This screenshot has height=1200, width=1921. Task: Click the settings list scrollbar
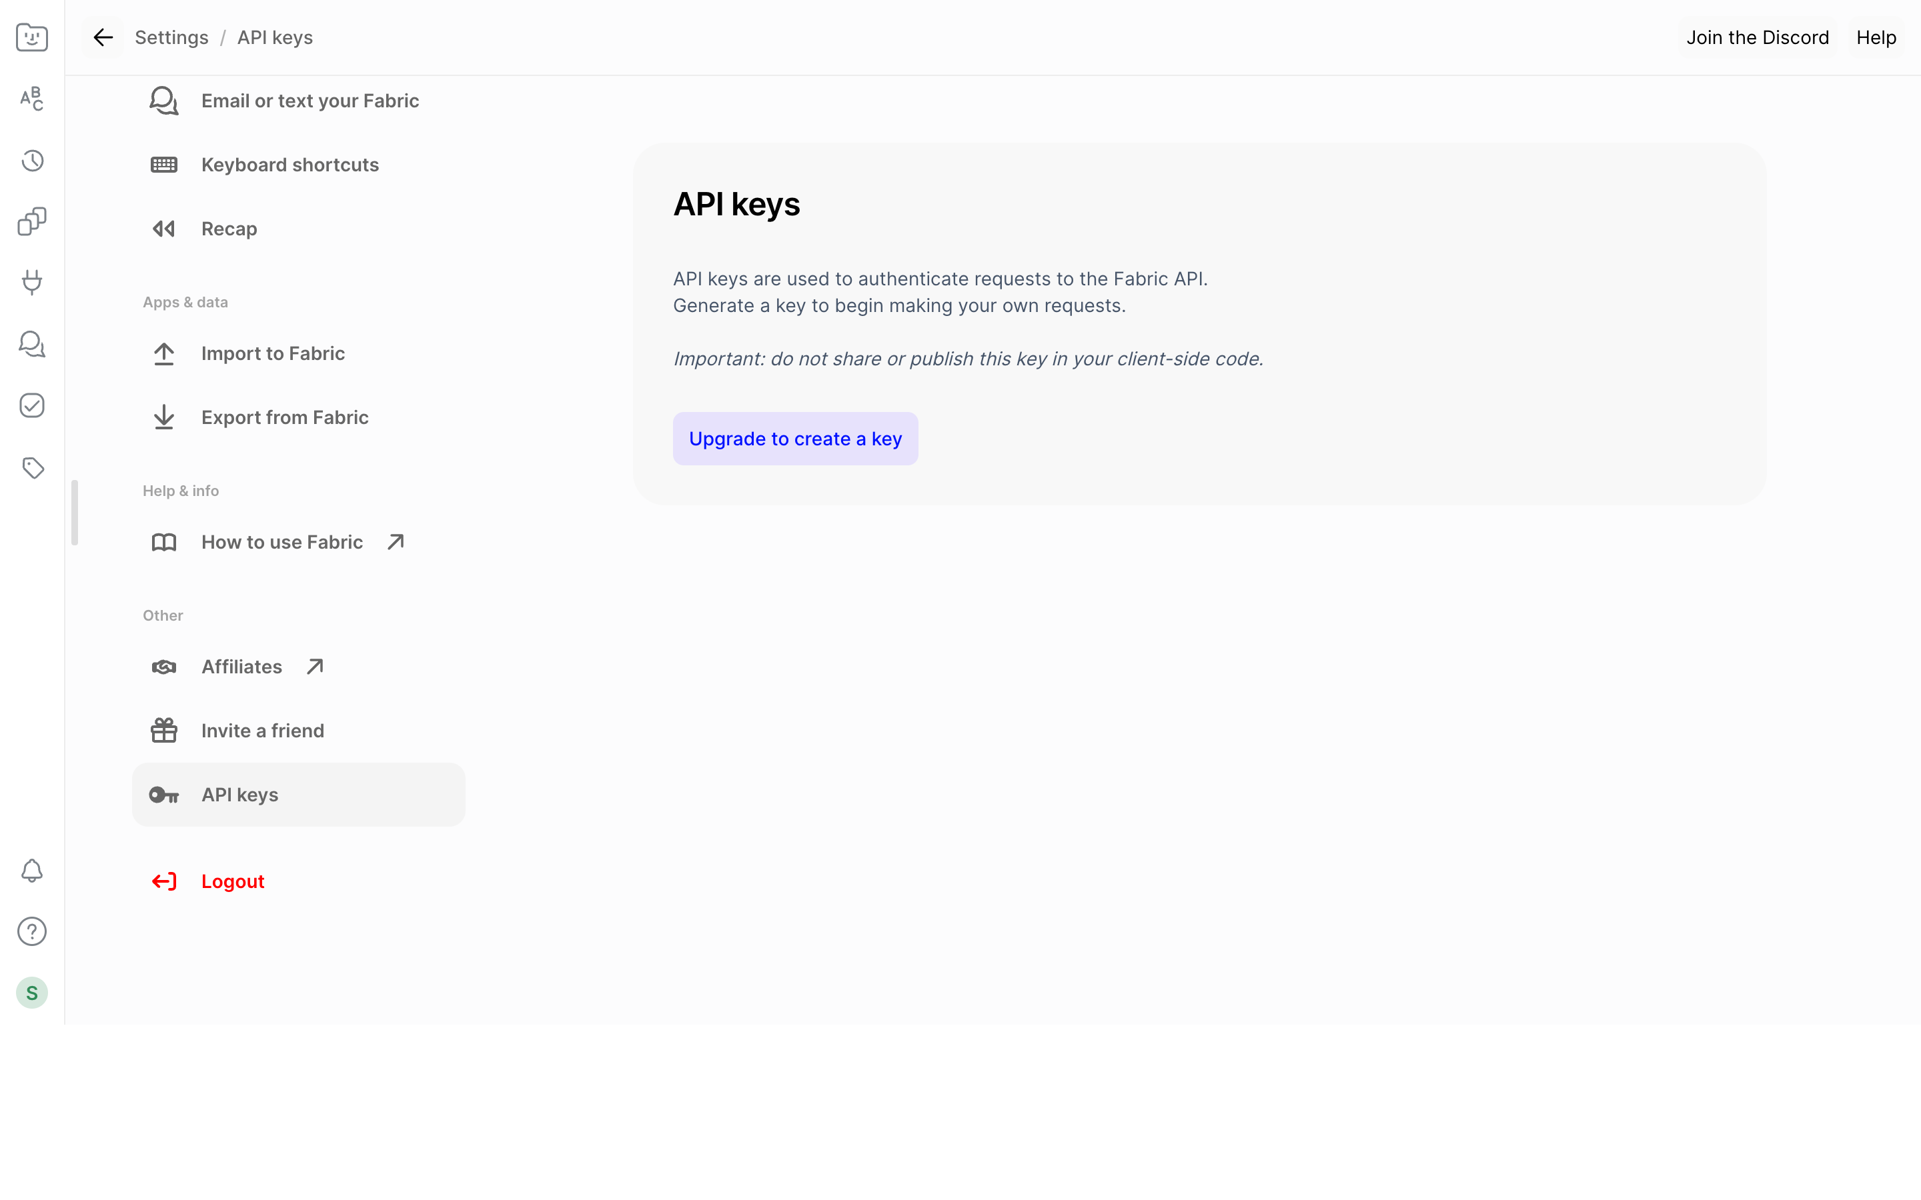point(75,513)
